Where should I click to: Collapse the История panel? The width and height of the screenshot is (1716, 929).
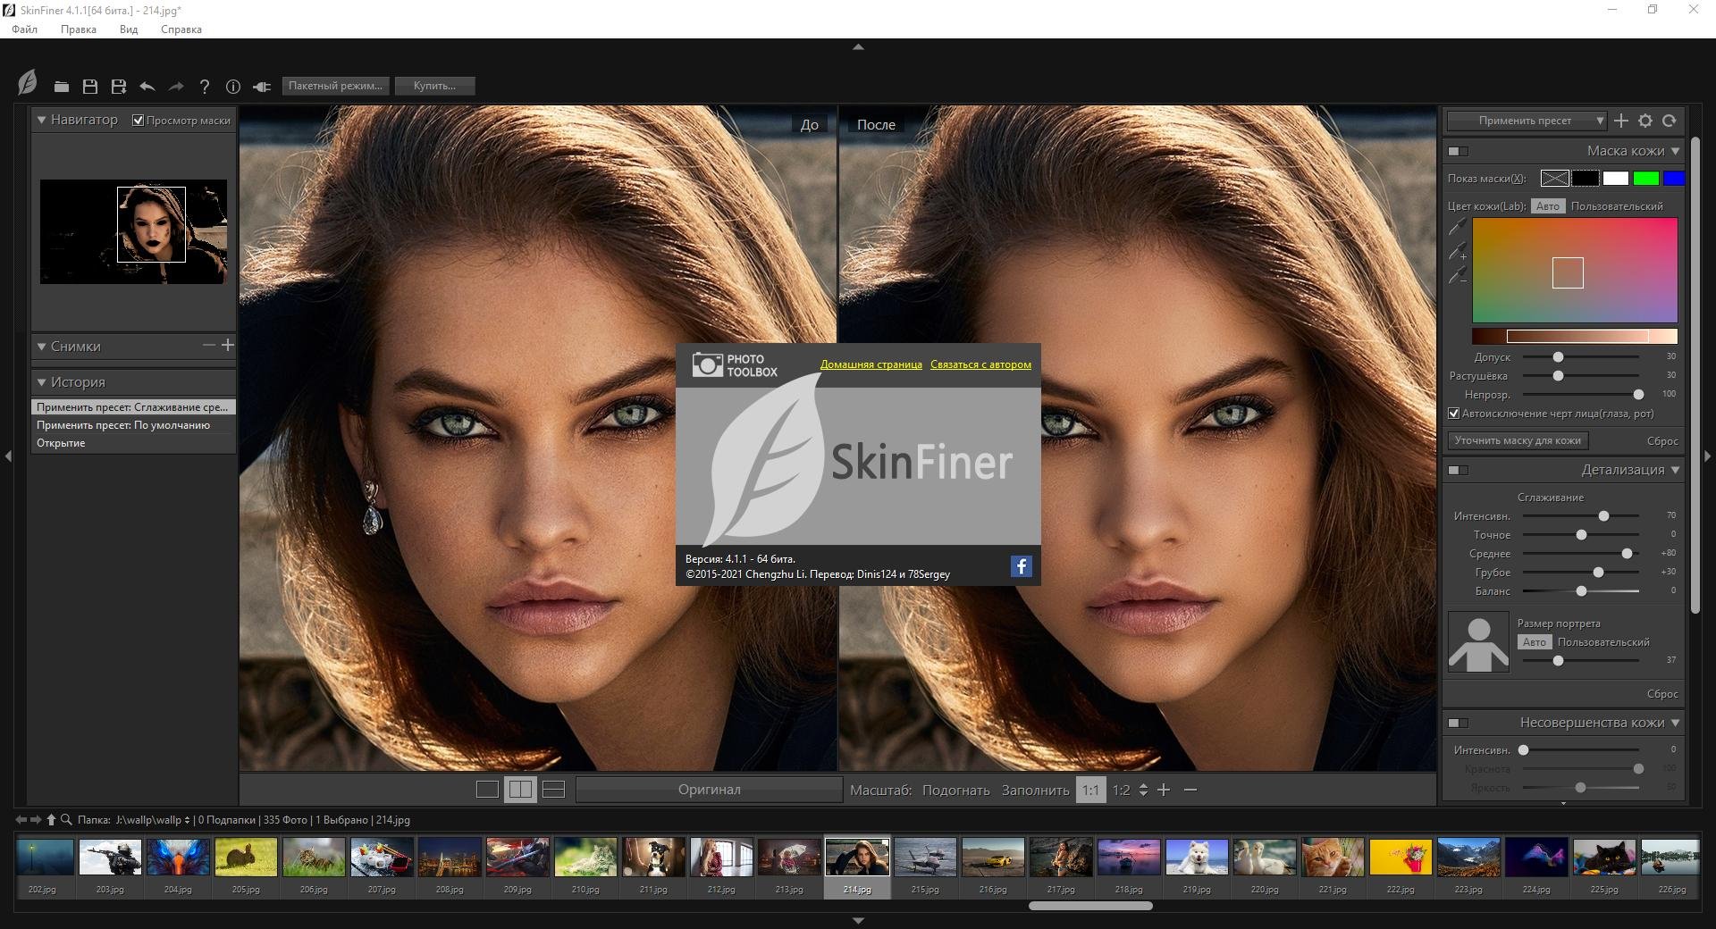41,382
